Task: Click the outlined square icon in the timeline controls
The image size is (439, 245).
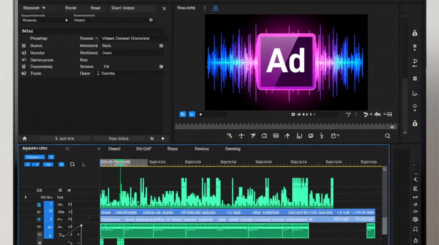Action: [72, 164]
